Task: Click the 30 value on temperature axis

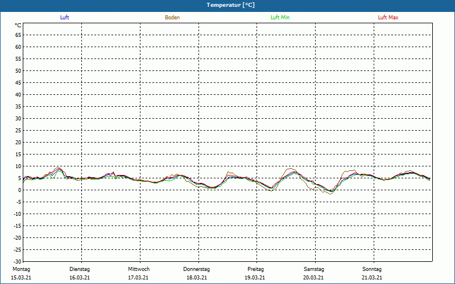Action: pos(18,119)
